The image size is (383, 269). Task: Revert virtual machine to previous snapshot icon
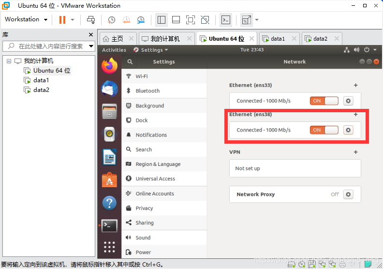[126, 20]
